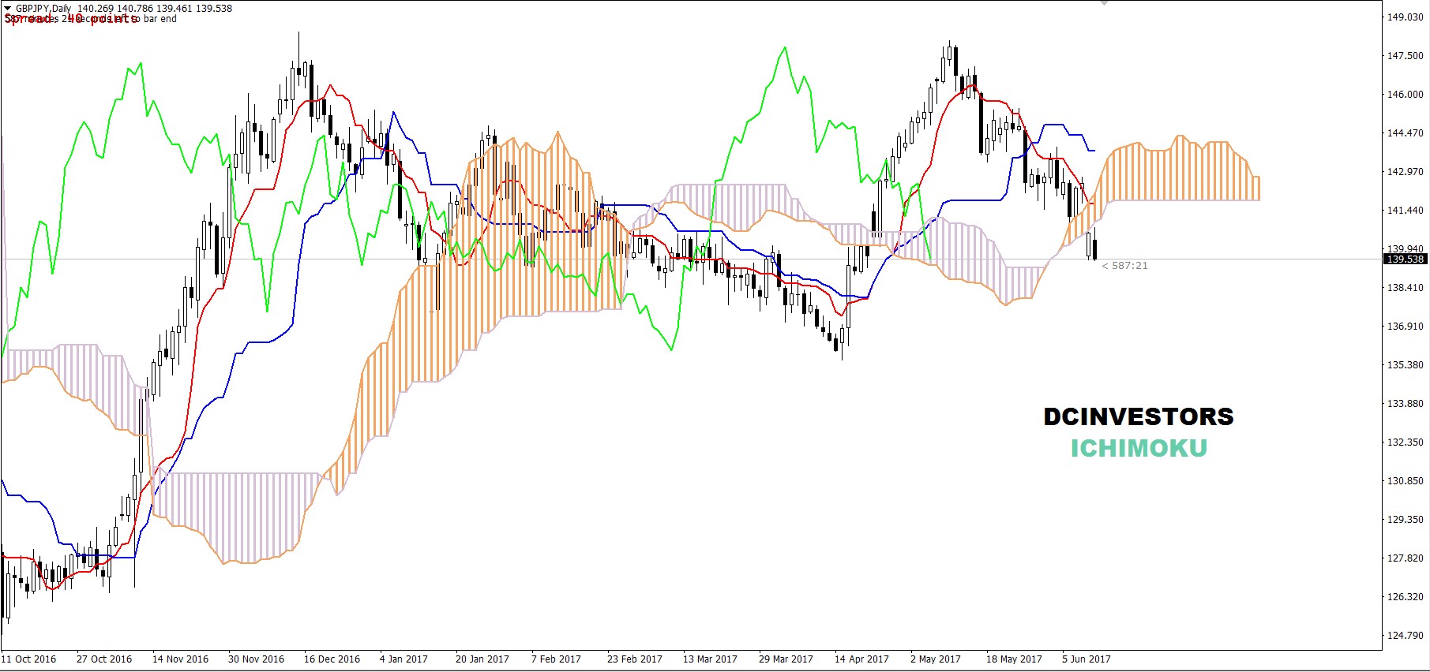1430x672 pixels.
Task: Click the 2 May 2017 date label
Action: coord(936,659)
